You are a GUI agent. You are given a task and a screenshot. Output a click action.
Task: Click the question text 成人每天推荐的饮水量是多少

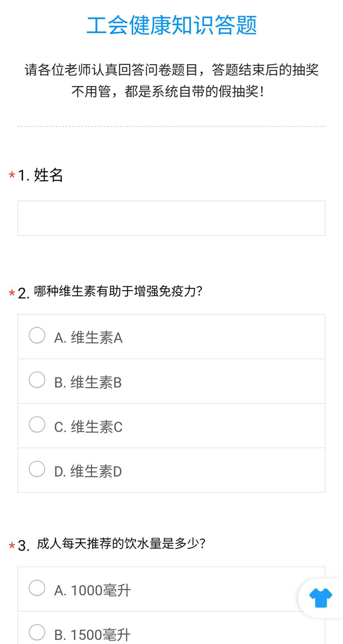pos(121,544)
